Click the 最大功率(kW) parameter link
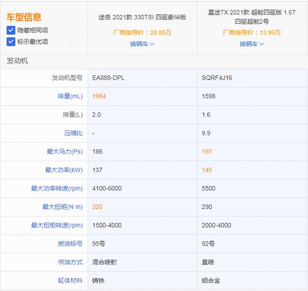Image resolution: width=308 pixels, height=291 pixels. [64, 170]
